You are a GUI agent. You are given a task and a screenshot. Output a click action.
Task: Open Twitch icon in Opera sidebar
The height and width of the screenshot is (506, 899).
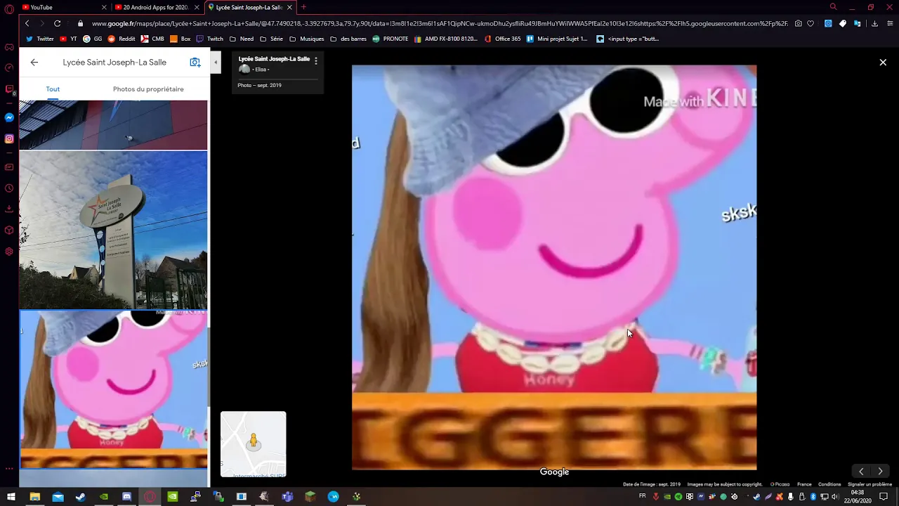tap(9, 89)
